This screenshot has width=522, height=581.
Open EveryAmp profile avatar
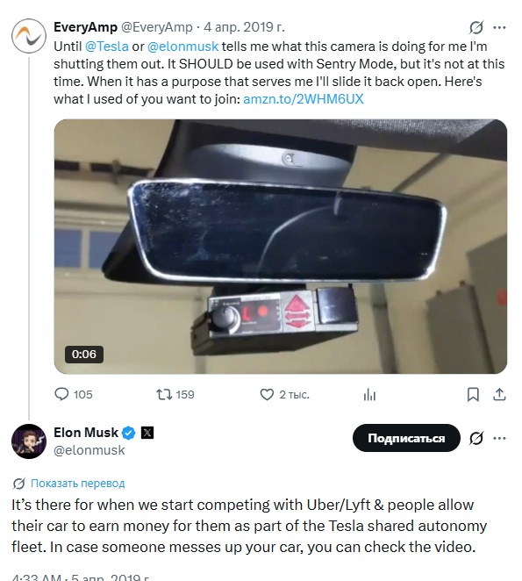pyautogui.click(x=29, y=36)
